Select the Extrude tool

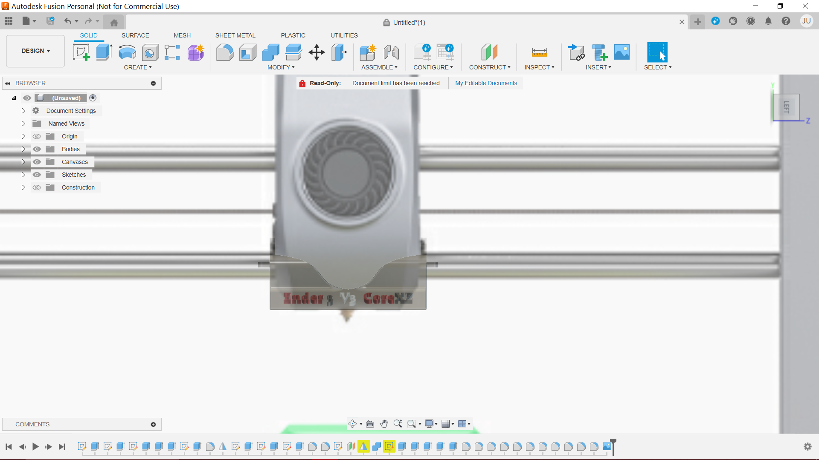click(x=104, y=52)
